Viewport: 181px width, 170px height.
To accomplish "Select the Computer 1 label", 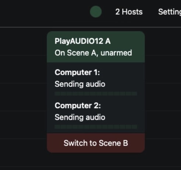I will coord(77,73).
